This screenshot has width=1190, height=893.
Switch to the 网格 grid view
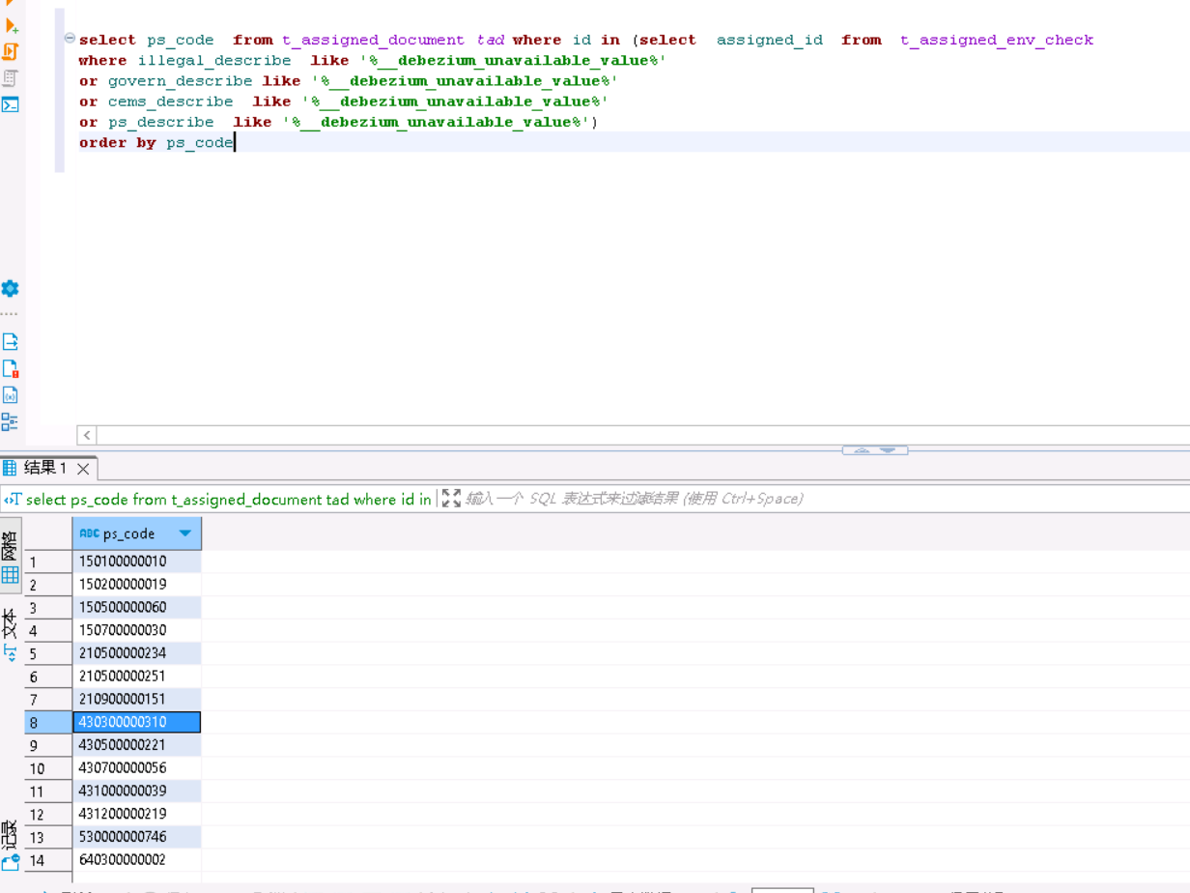point(11,557)
